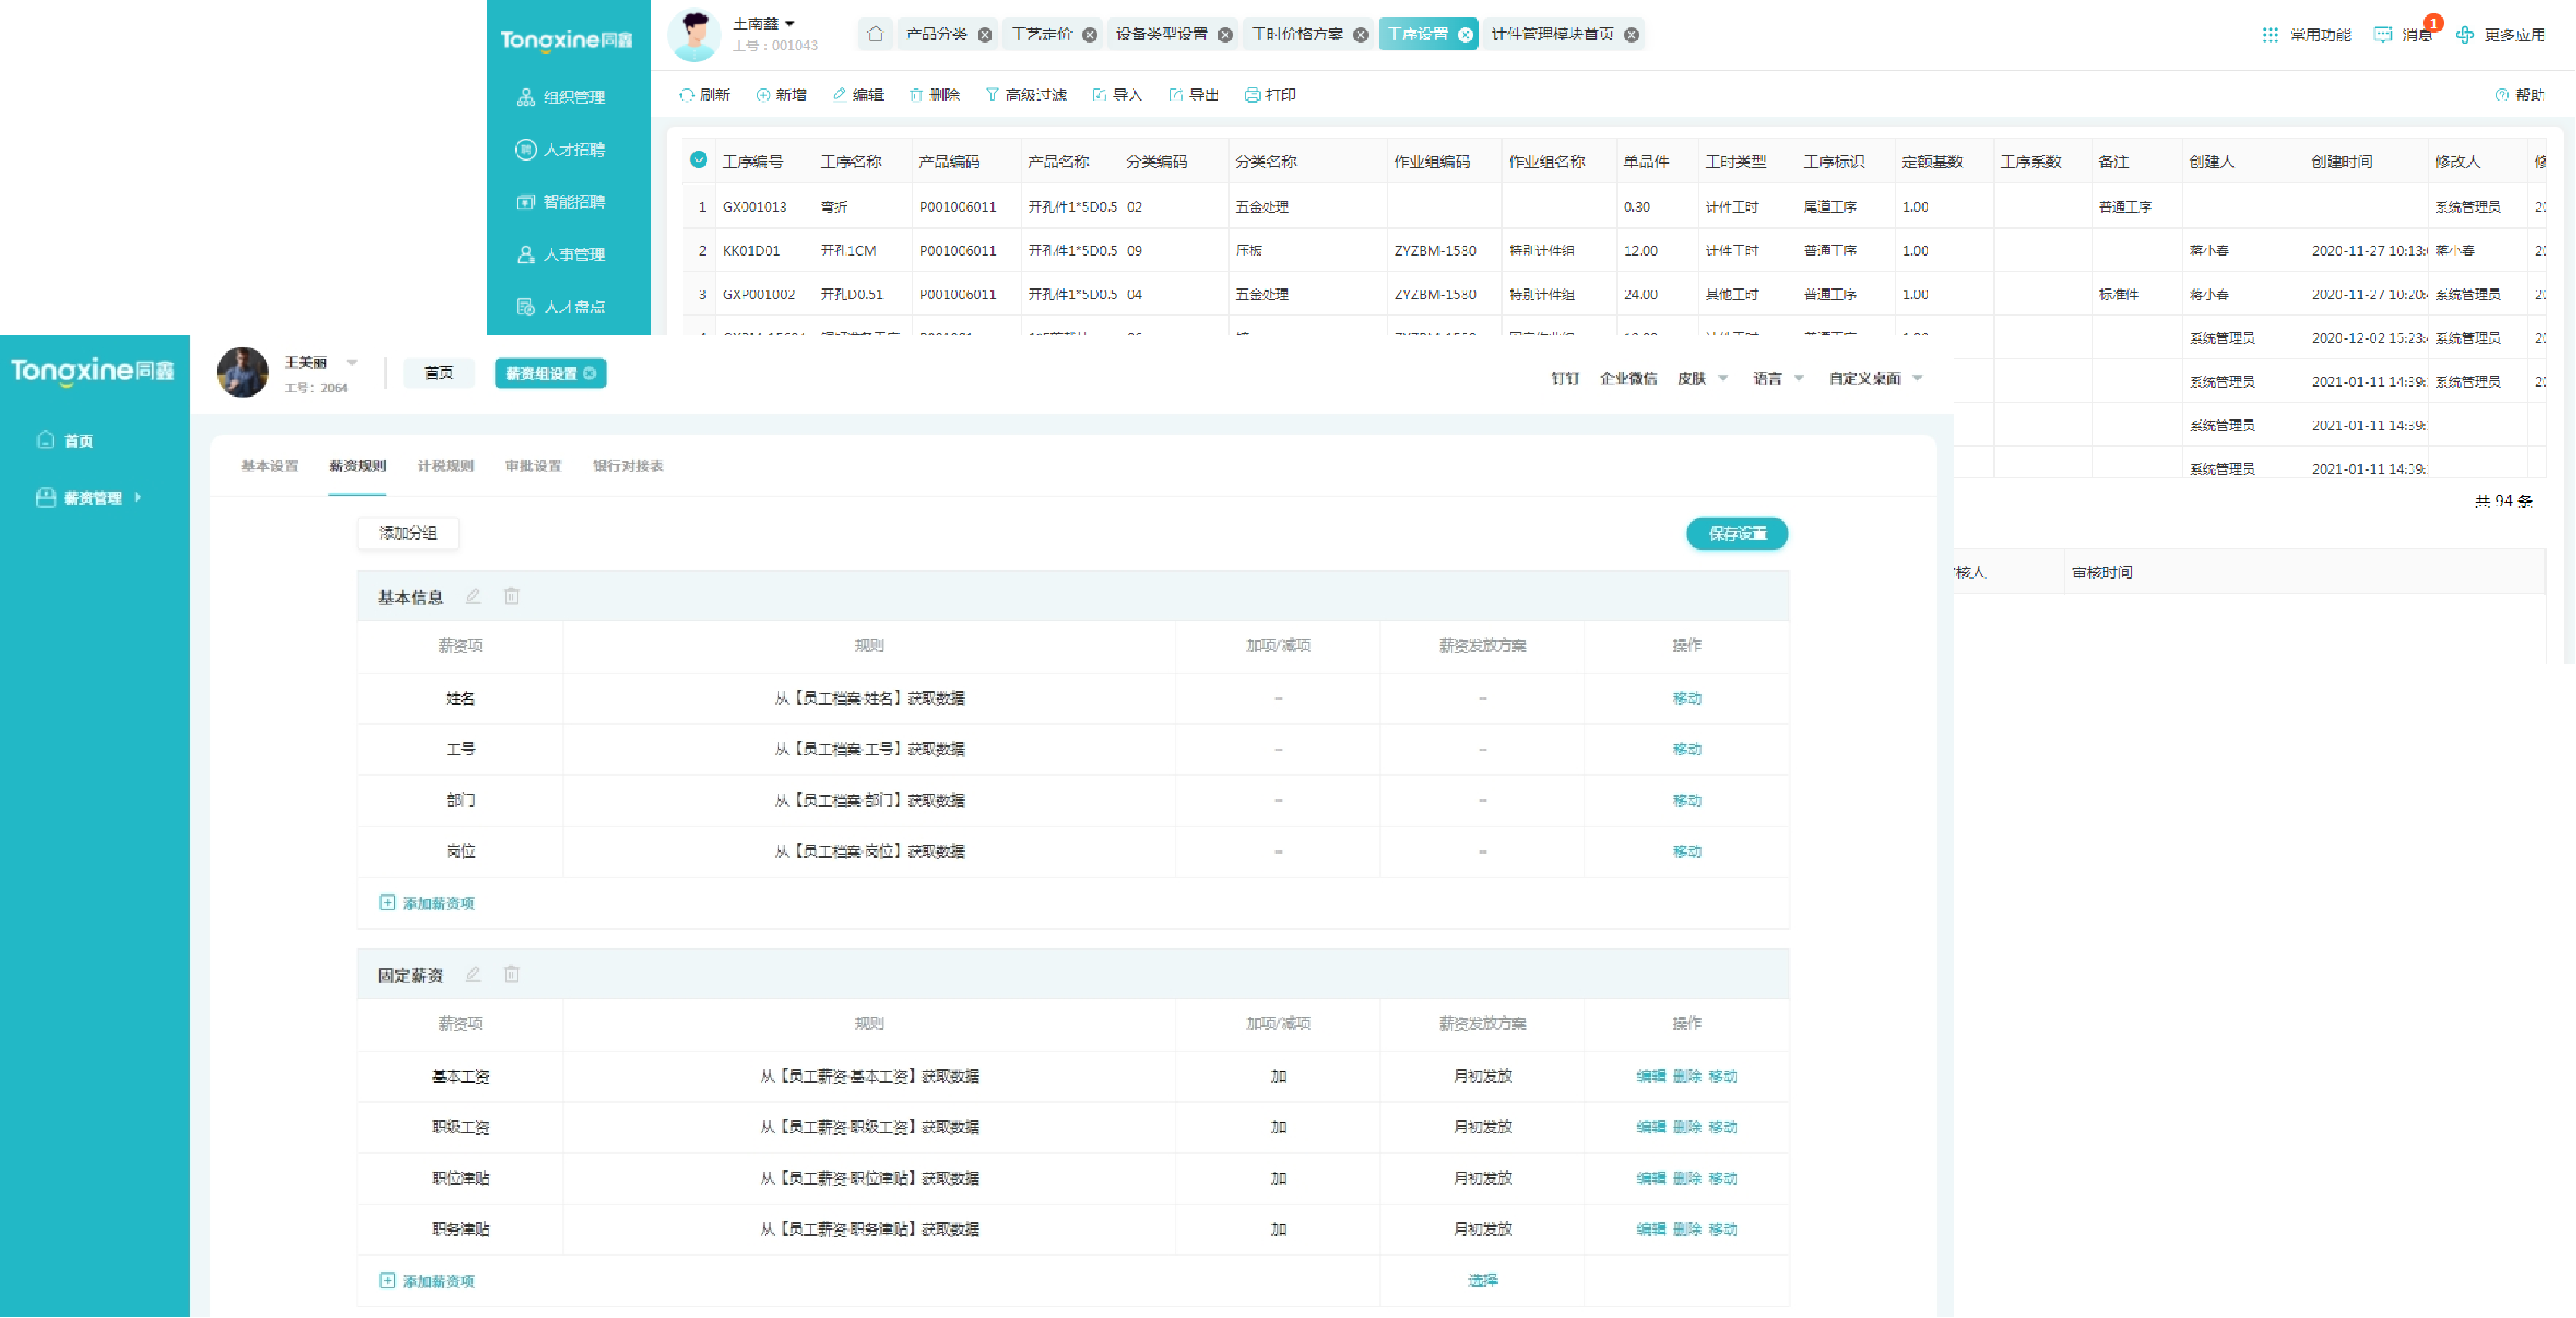2576x1318 pixels.
Task: Switch to the 计税规则 tab
Action: (445, 466)
